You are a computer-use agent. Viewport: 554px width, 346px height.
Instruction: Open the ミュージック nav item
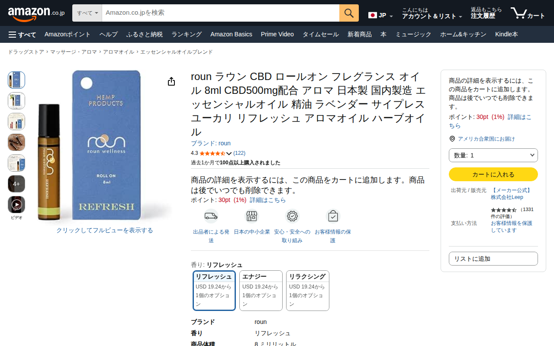coord(413,35)
